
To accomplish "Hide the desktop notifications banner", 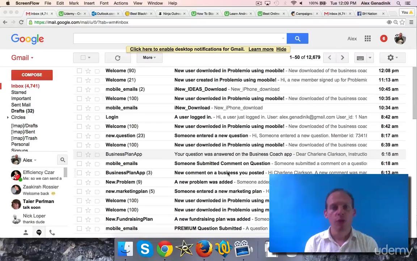I will [281, 49].
